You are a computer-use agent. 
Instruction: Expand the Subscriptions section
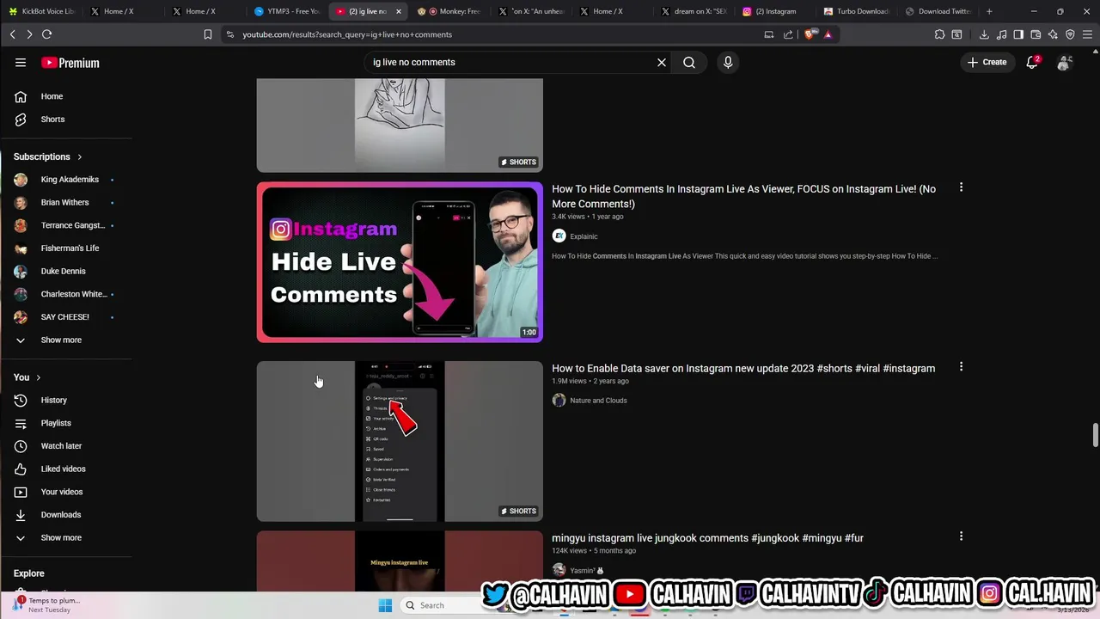coord(48,156)
